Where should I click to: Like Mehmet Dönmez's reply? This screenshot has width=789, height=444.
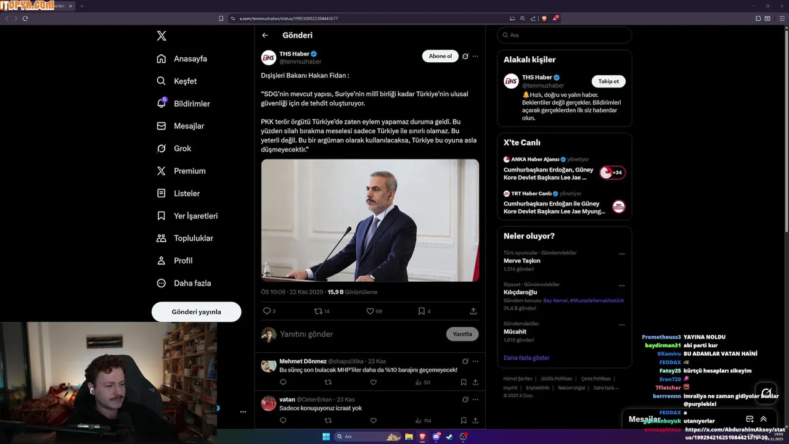click(373, 382)
